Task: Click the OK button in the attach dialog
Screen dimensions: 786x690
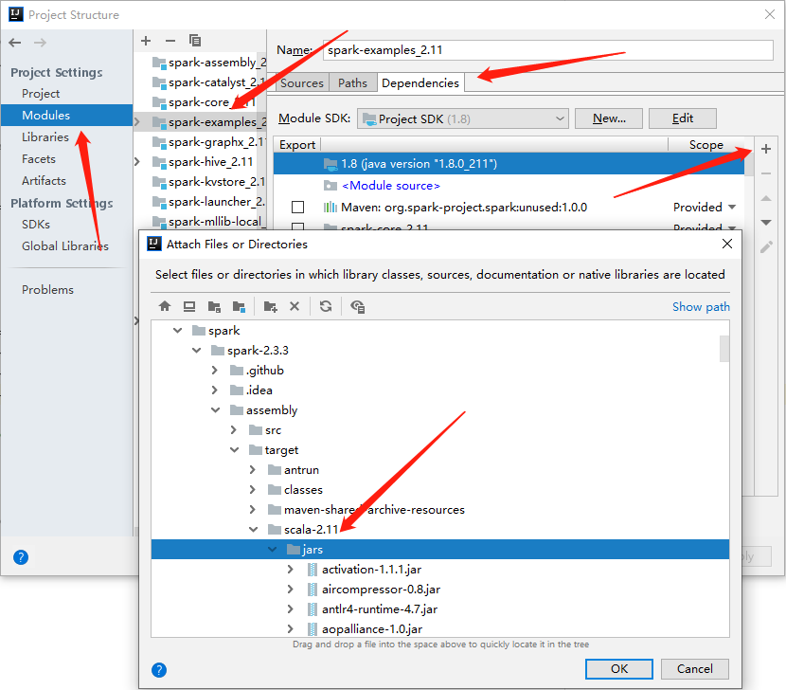Action: tap(618, 669)
